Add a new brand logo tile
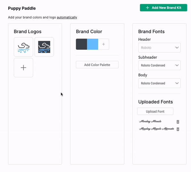This screenshot has width=191, height=172. [x=23, y=68]
